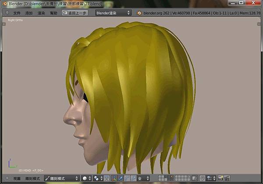Open the 文件 (File) menu
Viewport: 263px width, 184px height.
coord(17,13)
